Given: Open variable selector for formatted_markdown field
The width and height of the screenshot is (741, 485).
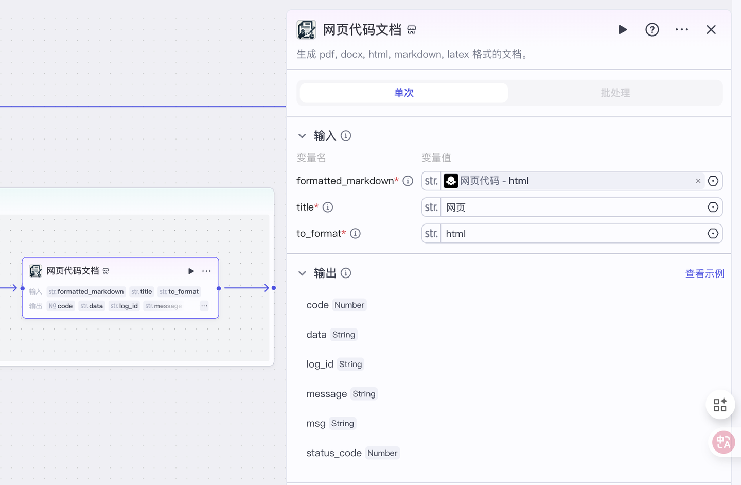Looking at the screenshot, I should (713, 181).
